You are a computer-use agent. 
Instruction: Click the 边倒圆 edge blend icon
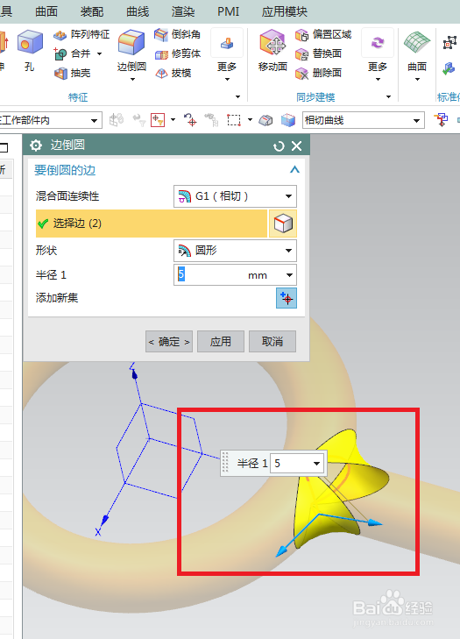click(131, 42)
